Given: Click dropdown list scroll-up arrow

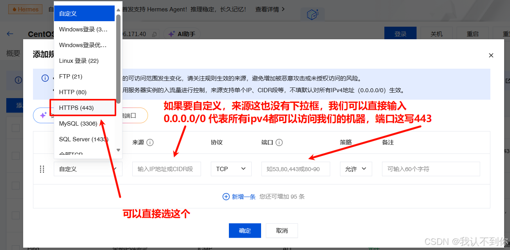Looking at the screenshot, I should tap(119, 10).
